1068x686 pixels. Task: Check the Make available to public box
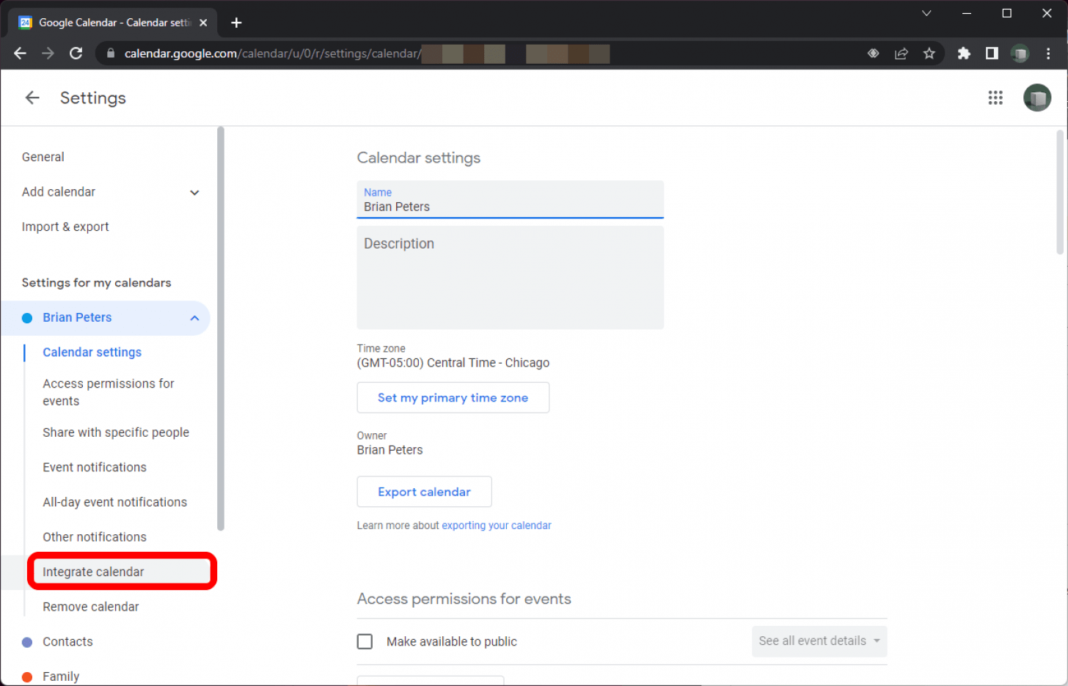365,642
